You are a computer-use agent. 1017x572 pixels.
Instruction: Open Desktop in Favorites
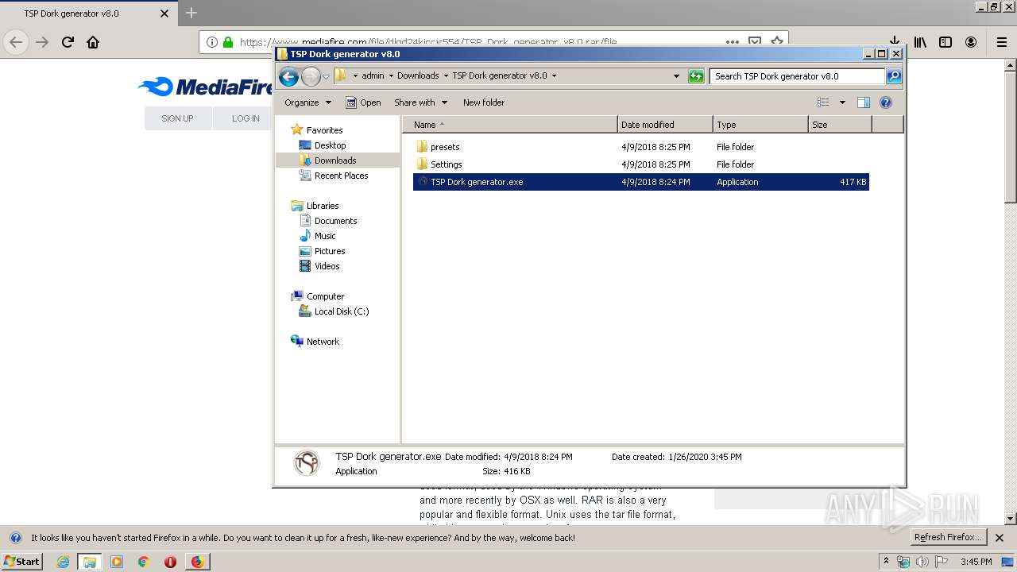(330, 145)
